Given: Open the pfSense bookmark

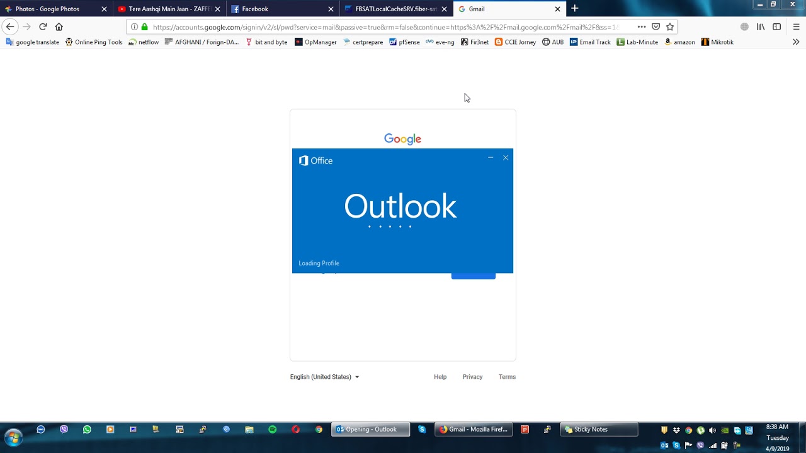Looking at the screenshot, I should coord(404,42).
